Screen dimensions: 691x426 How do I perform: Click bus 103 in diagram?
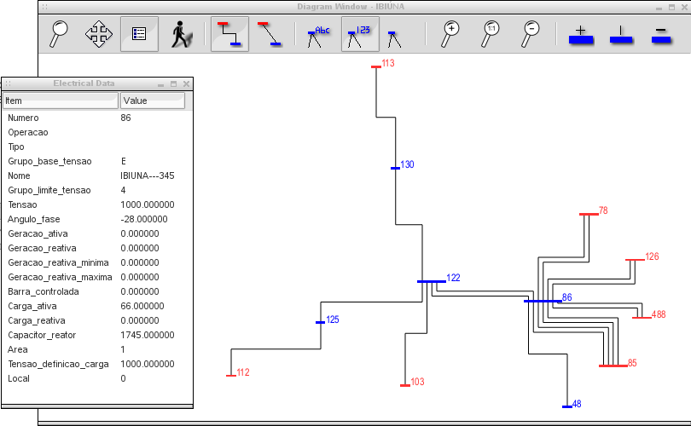pyautogui.click(x=405, y=385)
